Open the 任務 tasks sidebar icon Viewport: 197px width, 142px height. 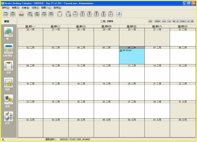(8, 66)
